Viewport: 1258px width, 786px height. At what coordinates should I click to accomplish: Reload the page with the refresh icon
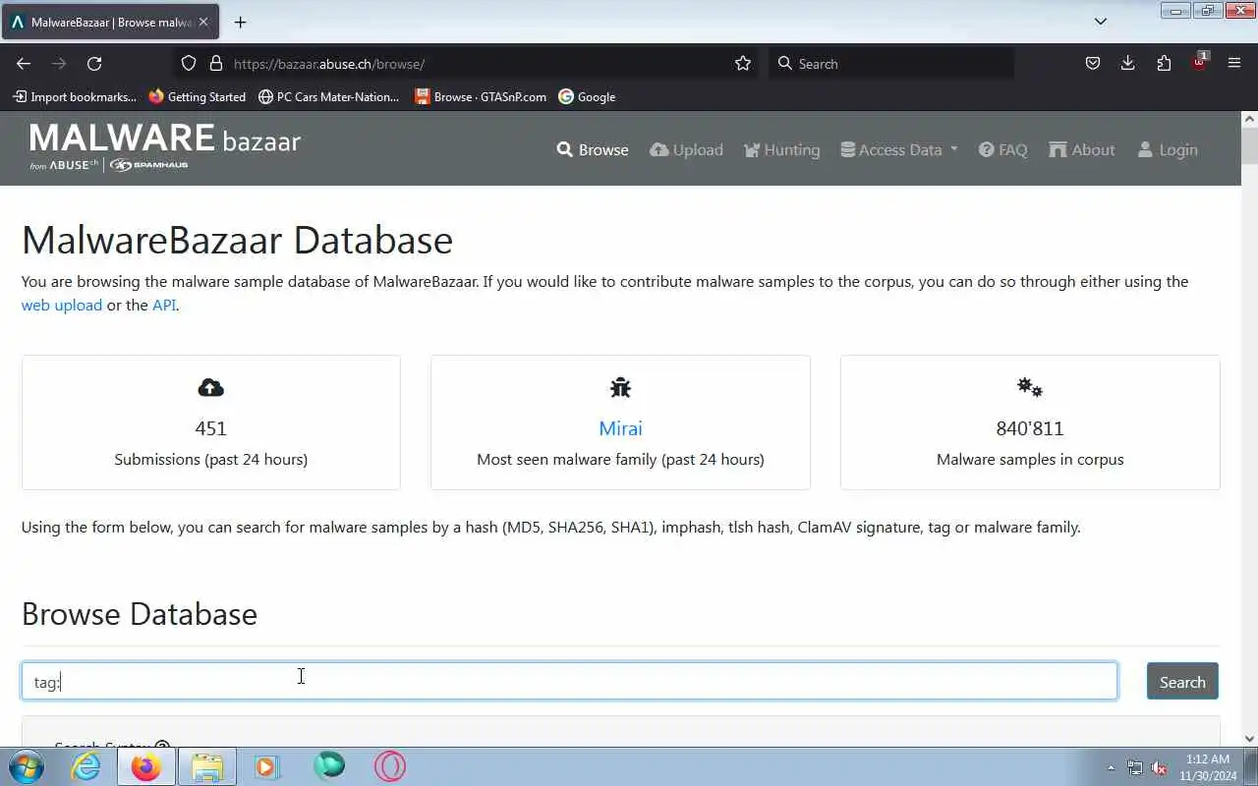coord(94,64)
